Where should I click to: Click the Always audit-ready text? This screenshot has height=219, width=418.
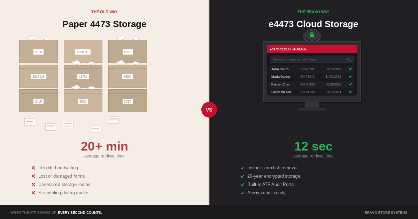(266, 193)
